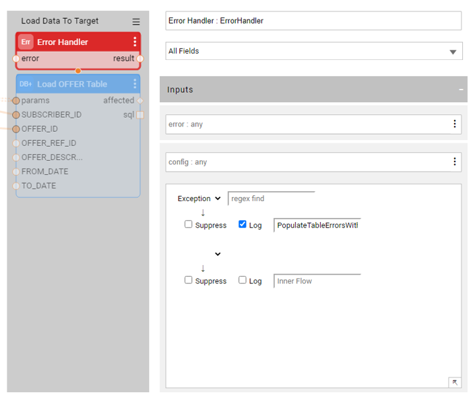Toggle Suppress checkbox on the second rule
Image resolution: width=475 pixels, height=399 pixels.
click(x=189, y=281)
